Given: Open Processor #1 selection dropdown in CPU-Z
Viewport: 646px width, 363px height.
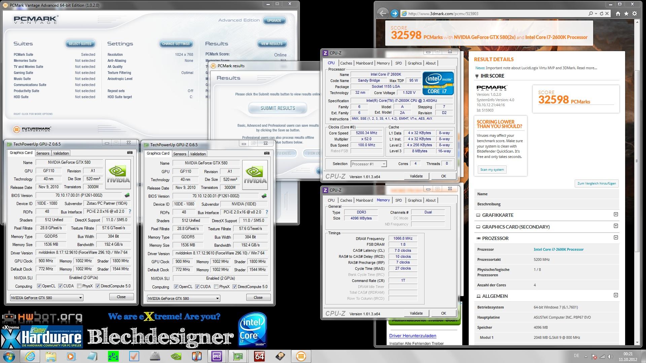Looking at the screenshot, I should tap(368, 164).
